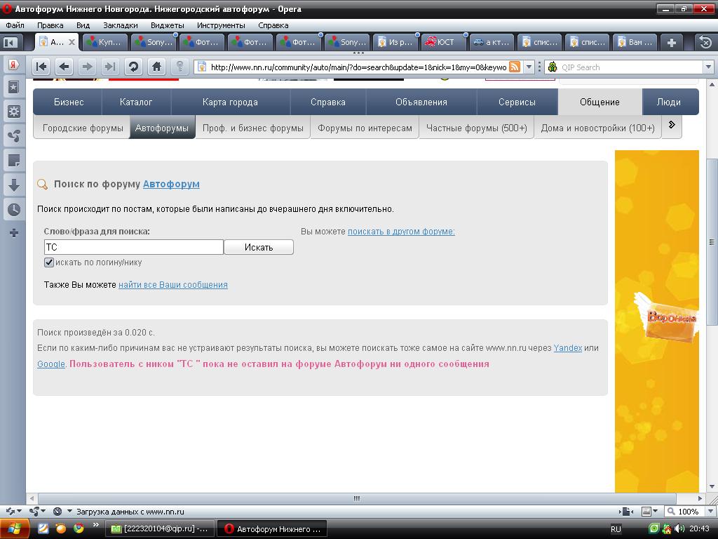Click the Opera Turbo status bar icon
Image resolution: width=718 pixels, height=539 pixels.
pyautogui.click(x=57, y=511)
